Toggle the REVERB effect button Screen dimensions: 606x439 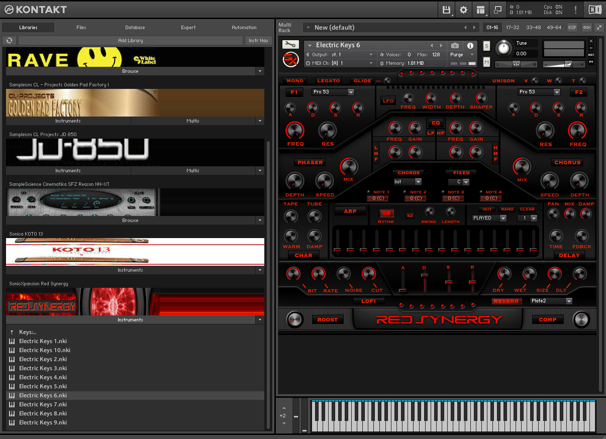pos(506,301)
